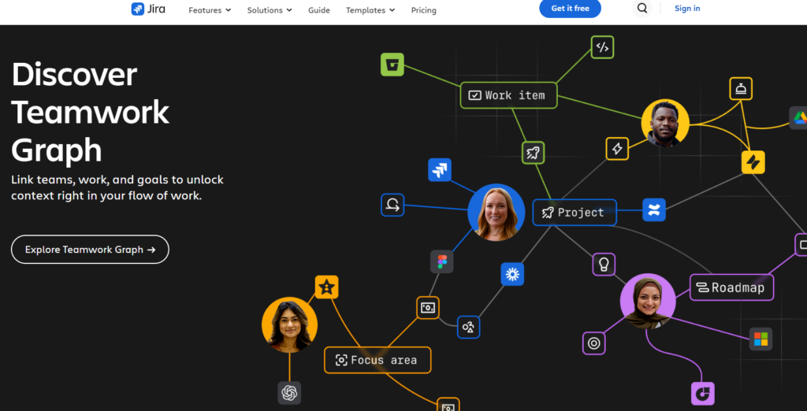Image resolution: width=807 pixels, height=411 pixels.
Task: Click the Get it free button
Action: [x=570, y=8]
